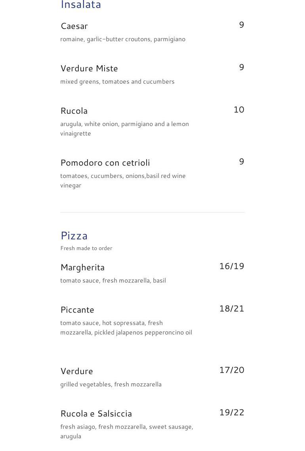Screen dimensions: 305x451
Task: Click the Pomodoro con cetrioli price
Action: click(x=242, y=162)
